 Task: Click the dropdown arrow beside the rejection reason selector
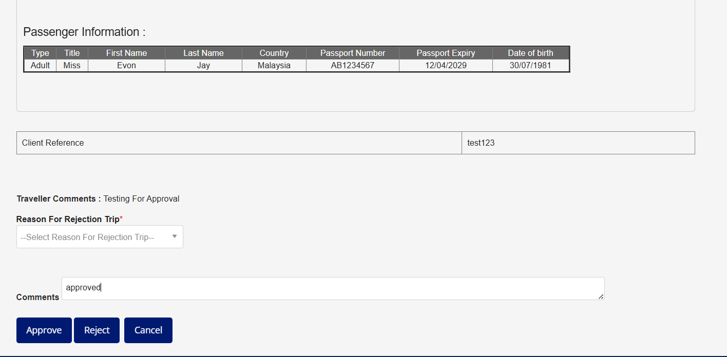click(x=175, y=236)
